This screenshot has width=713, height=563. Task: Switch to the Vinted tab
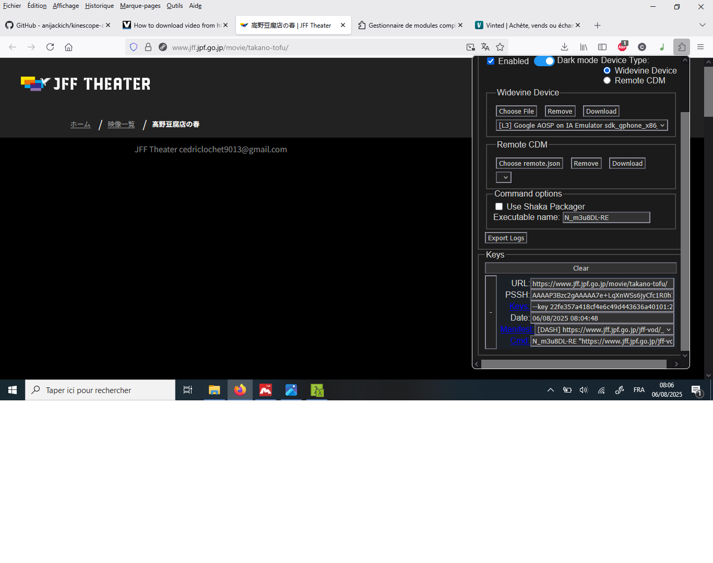(528, 25)
